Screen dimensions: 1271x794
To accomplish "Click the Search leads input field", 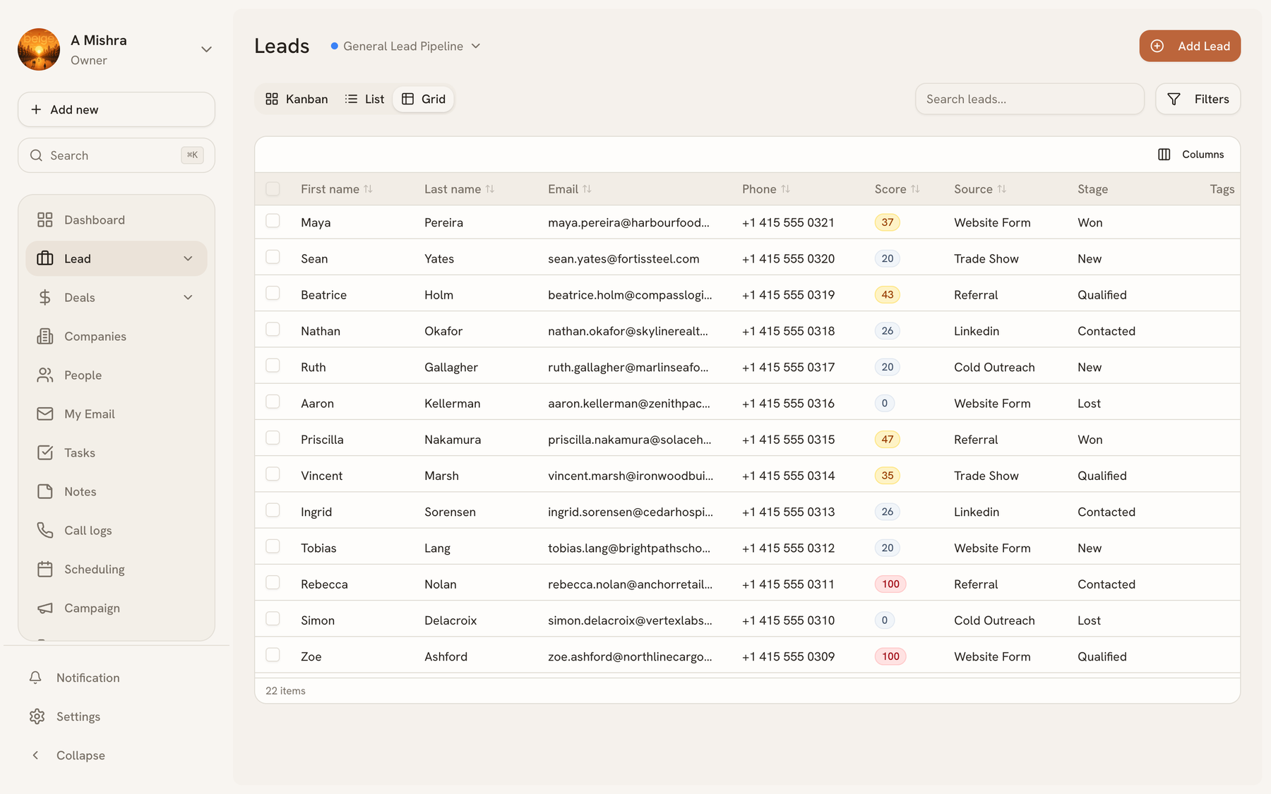I will (x=1030, y=99).
